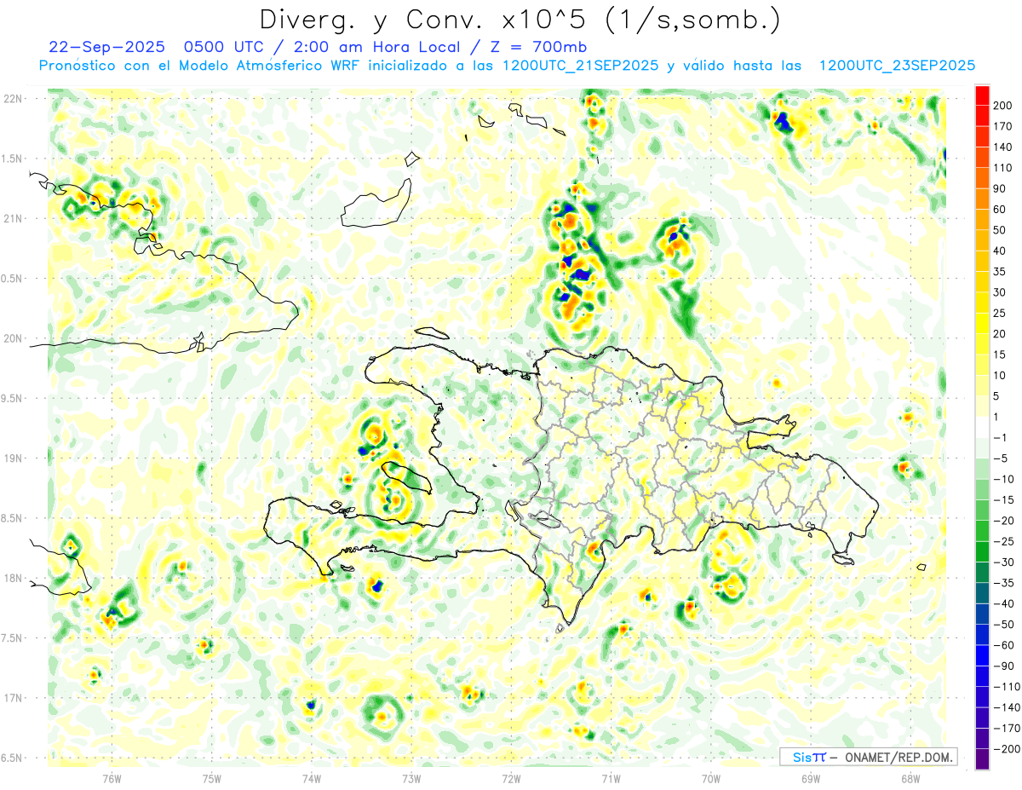The height and width of the screenshot is (790, 1022).
Task: Click the purple color bar segment below -200
Action: [982, 759]
